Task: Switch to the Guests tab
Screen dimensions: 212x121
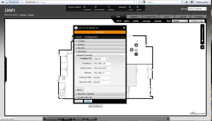Action: [x=183, y=17]
